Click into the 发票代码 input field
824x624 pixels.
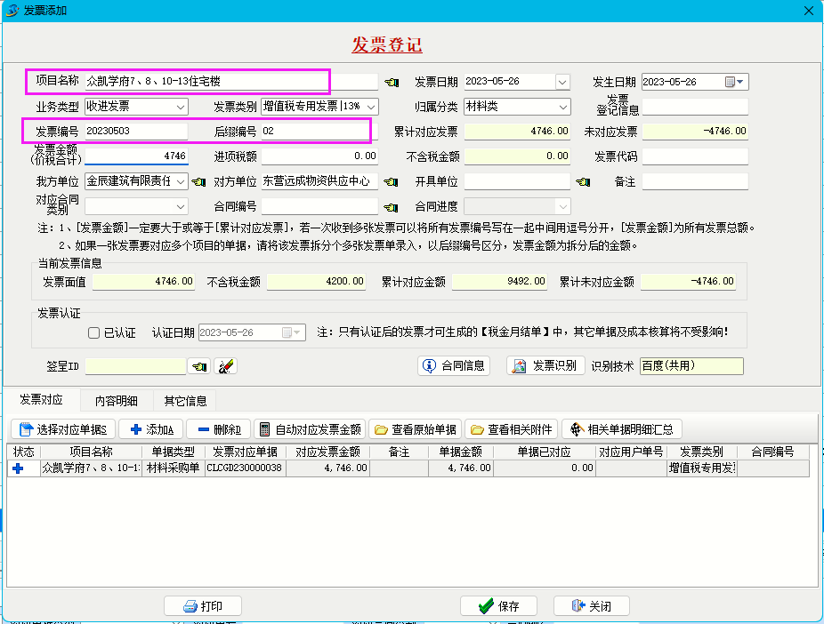click(x=695, y=157)
